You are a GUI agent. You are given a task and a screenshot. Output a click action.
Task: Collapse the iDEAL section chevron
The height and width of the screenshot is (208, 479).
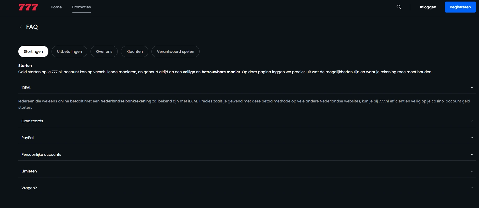pos(472,88)
